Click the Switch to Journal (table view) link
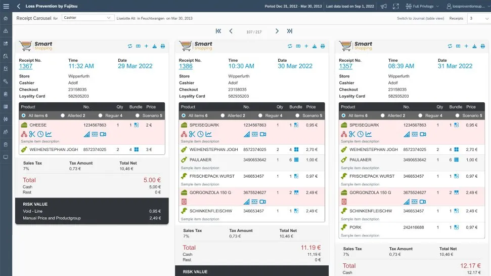The image size is (491, 276). coord(420,18)
